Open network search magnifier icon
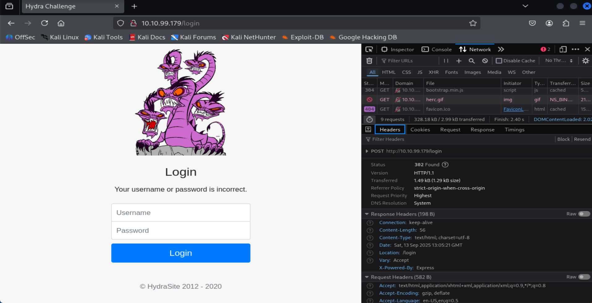Viewport: 592px width, 303px height. coord(471,61)
